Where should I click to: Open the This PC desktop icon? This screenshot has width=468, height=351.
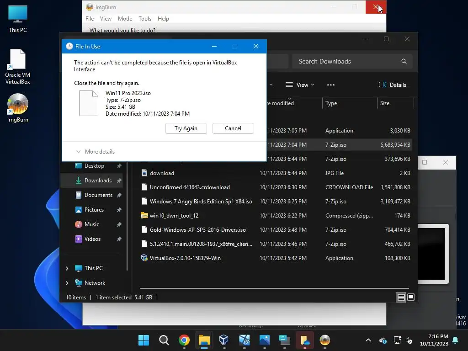18,19
